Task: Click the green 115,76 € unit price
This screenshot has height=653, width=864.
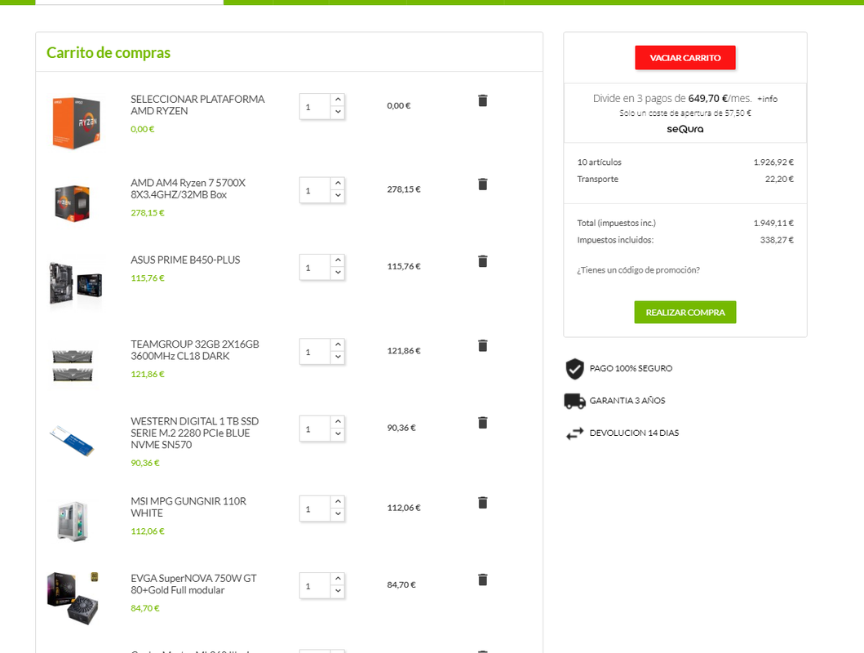Action: 148,278
